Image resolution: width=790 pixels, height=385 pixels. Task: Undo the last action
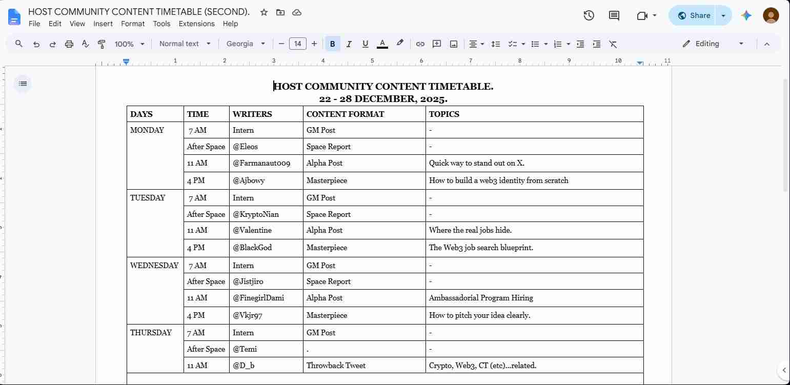pos(36,44)
